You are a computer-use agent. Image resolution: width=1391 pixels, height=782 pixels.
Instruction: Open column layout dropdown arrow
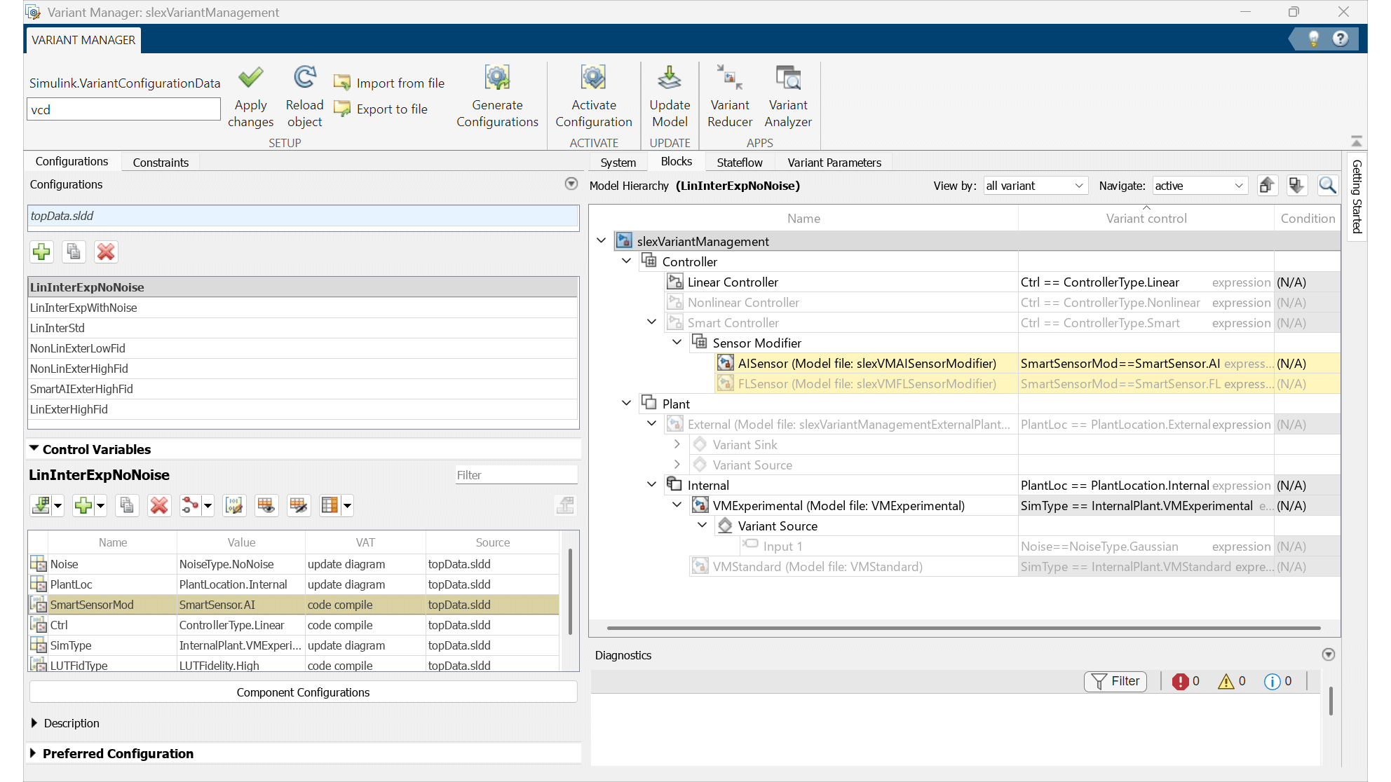click(347, 505)
